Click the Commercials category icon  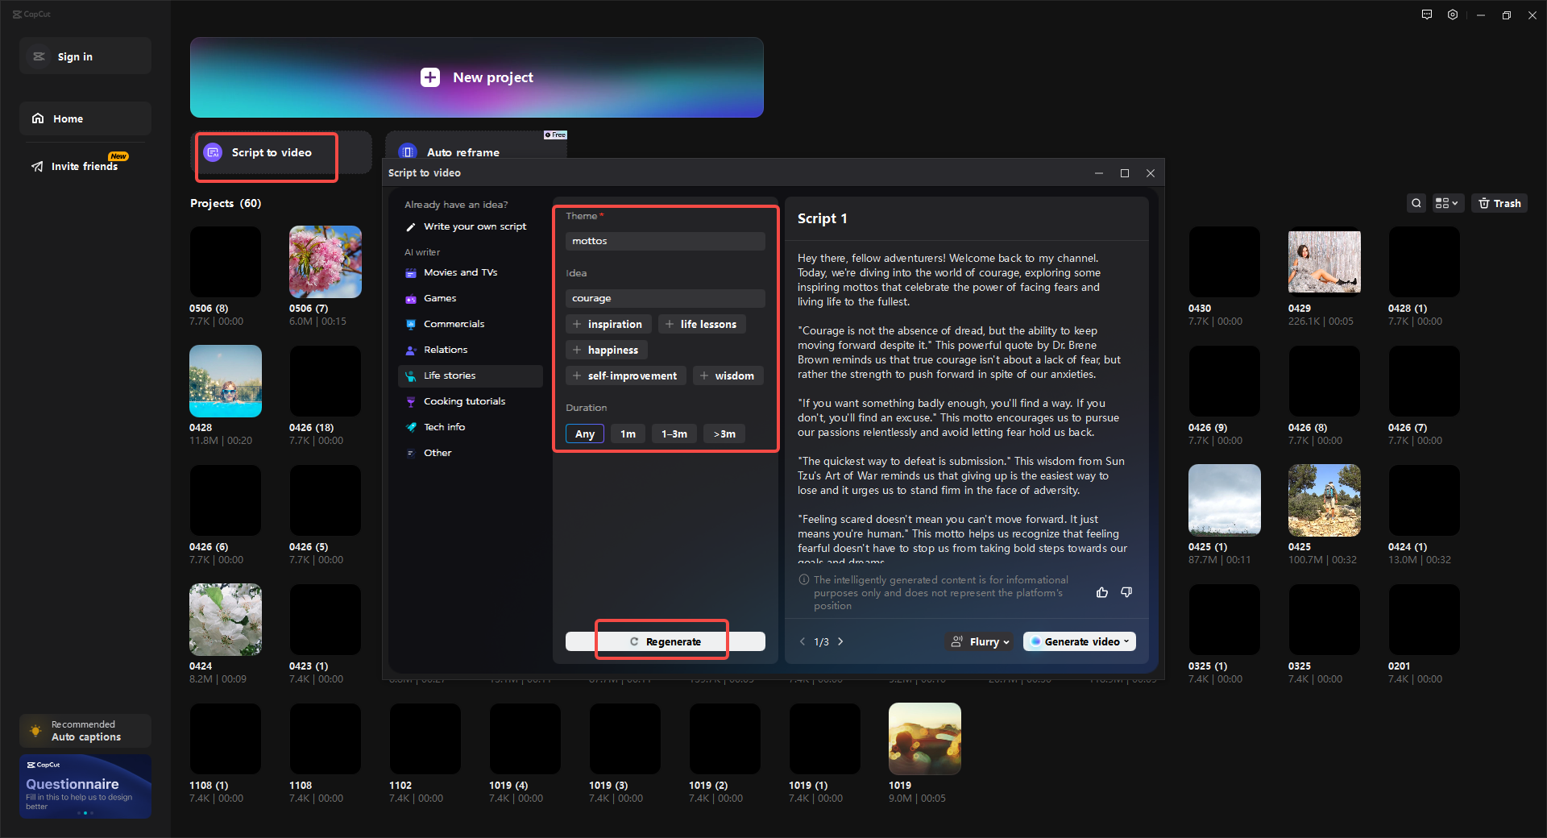[411, 325]
